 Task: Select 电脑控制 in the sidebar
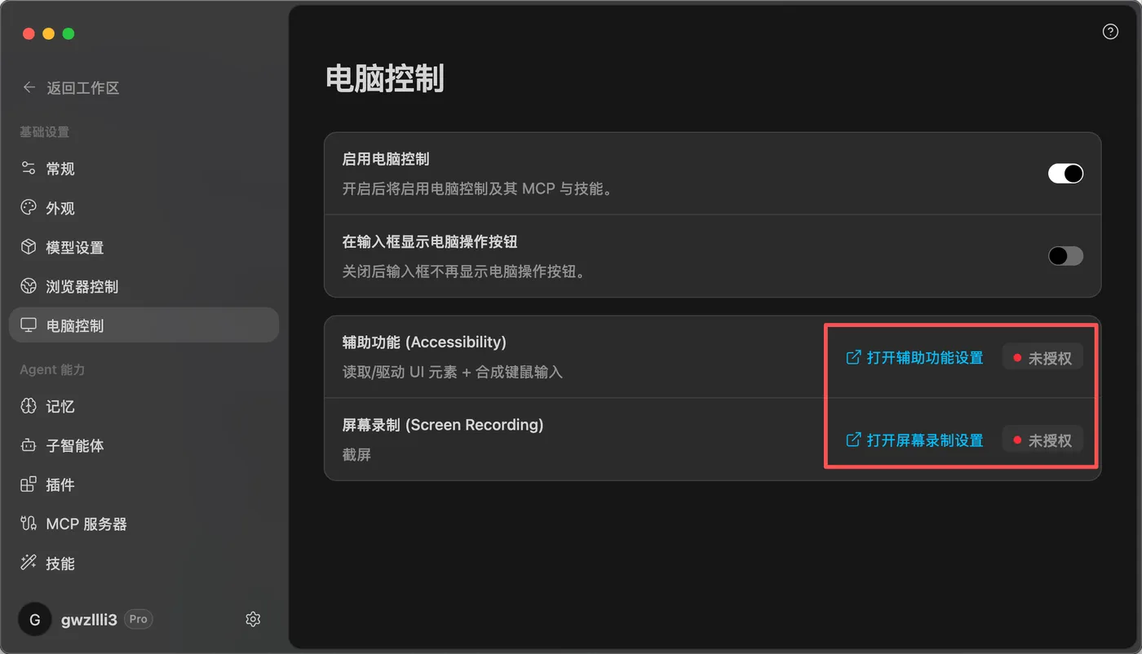(144, 325)
